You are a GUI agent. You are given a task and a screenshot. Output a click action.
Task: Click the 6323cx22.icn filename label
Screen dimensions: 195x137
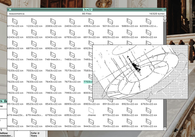click(x=34, y=37)
